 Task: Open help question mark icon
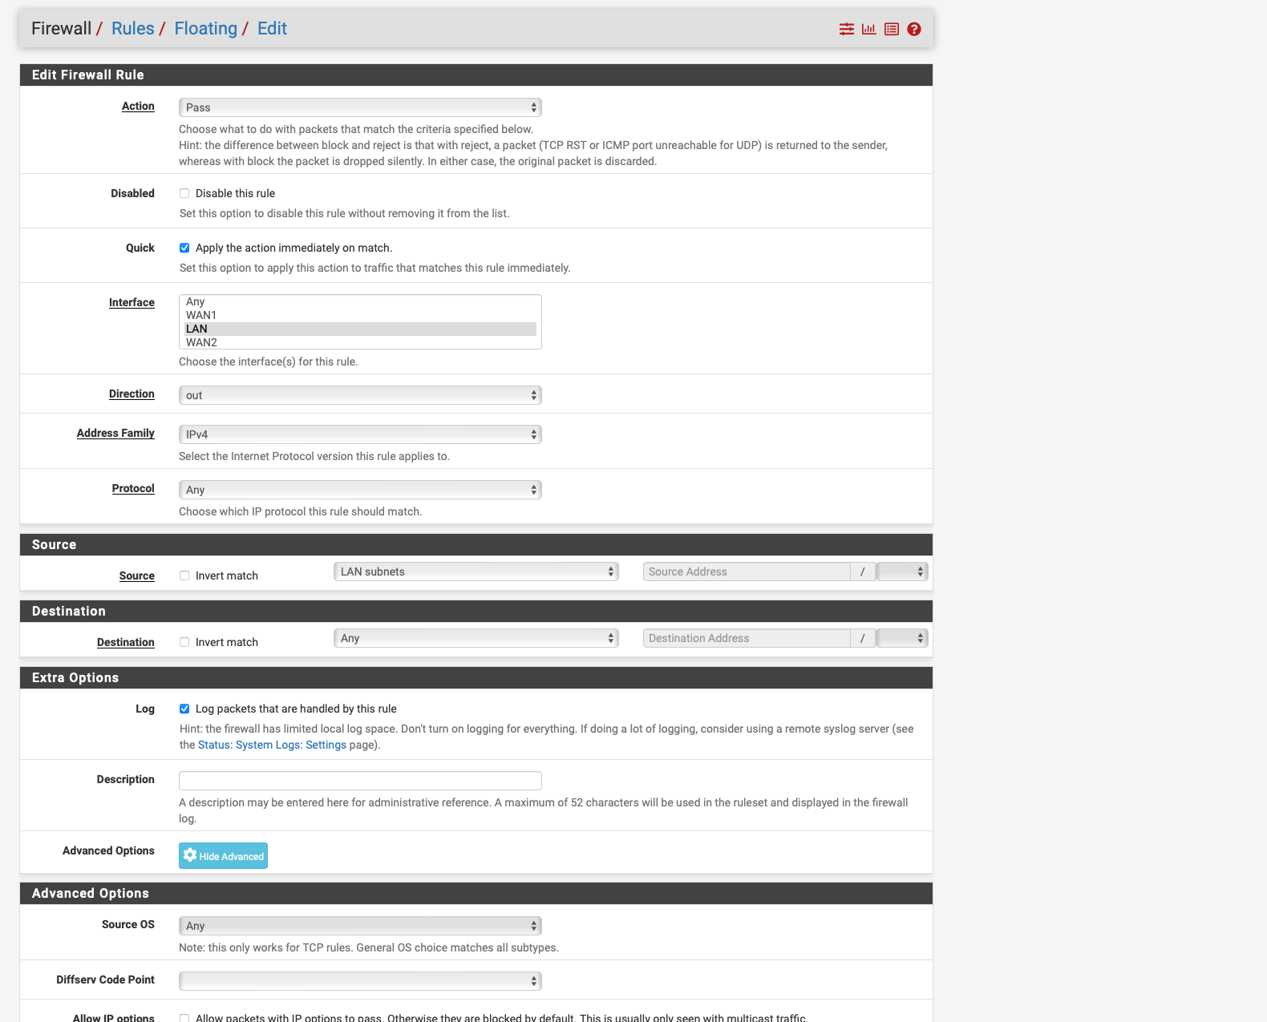coord(914,29)
